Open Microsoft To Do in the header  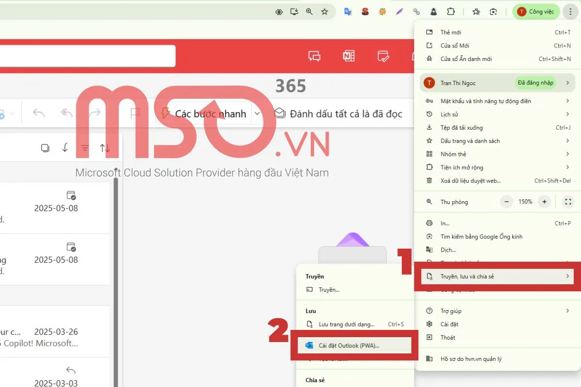pos(382,56)
